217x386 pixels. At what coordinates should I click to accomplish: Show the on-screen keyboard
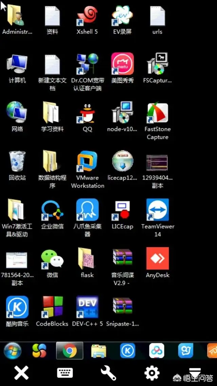[x=65, y=373]
